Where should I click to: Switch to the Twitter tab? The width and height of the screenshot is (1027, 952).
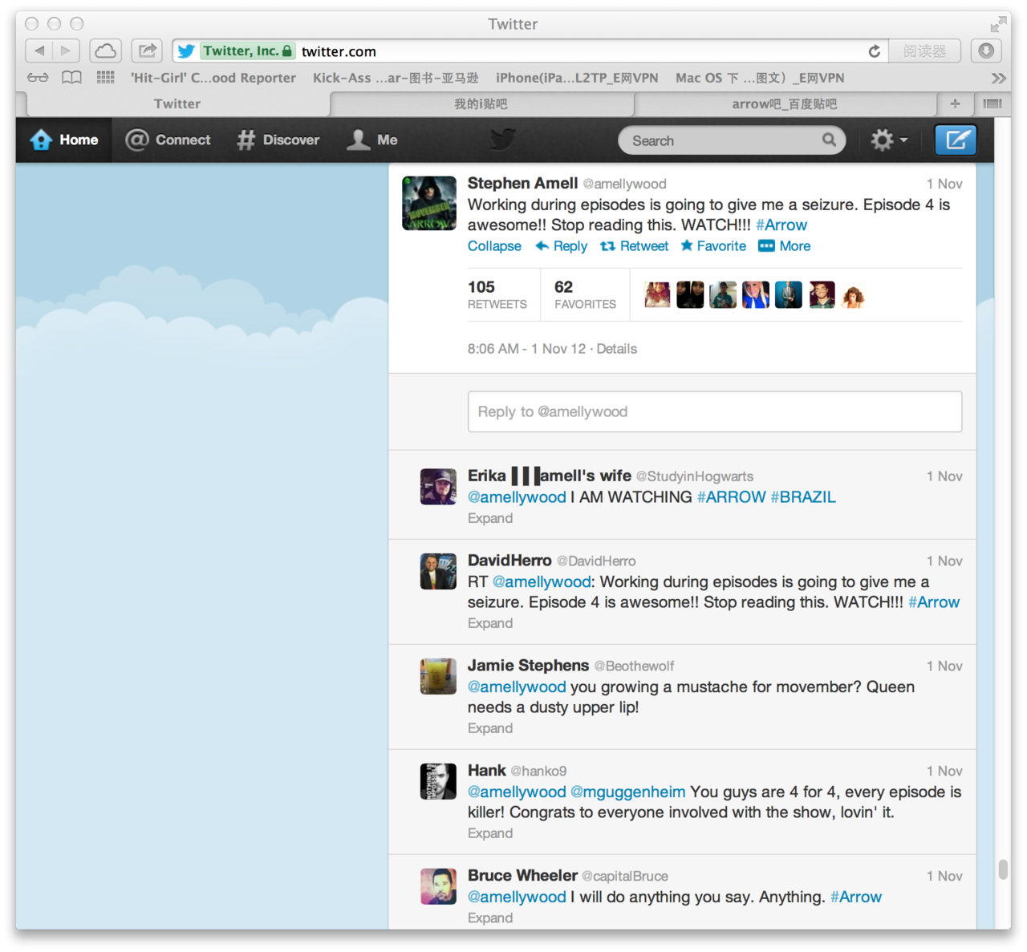click(x=177, y=103)
